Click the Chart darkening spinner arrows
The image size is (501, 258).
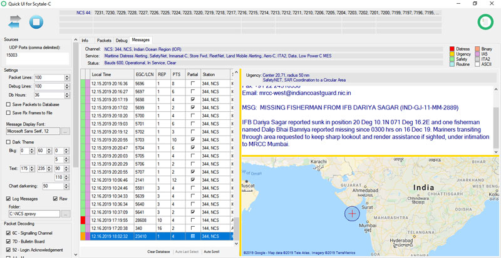67,186
